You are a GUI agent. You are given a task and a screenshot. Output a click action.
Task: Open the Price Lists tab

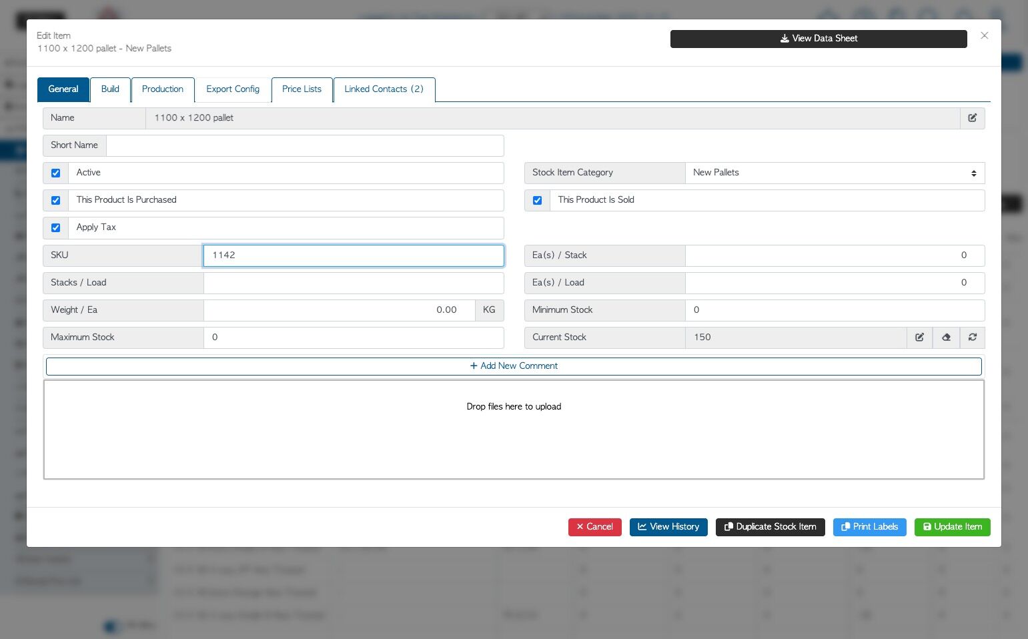302,89
